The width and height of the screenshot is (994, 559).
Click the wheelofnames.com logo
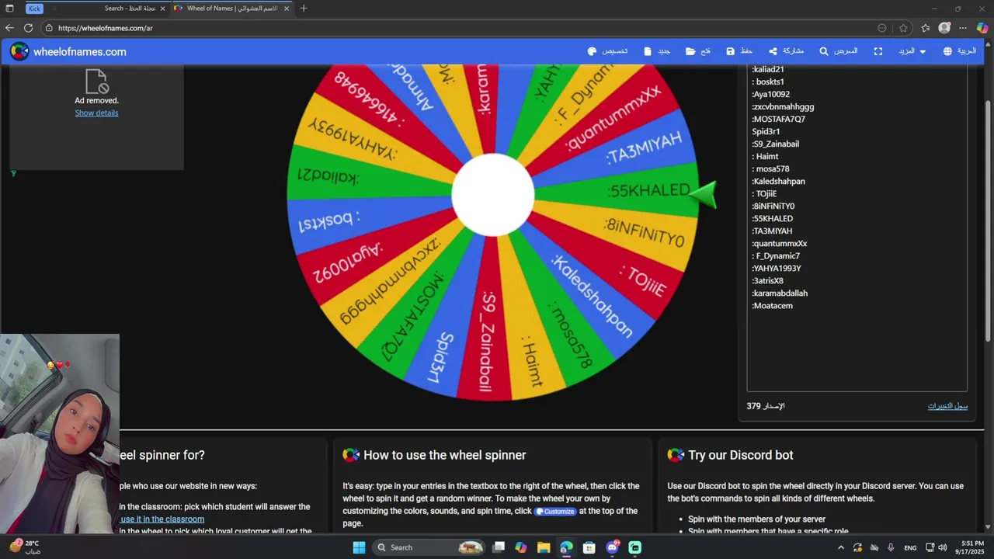click(68, 52)
